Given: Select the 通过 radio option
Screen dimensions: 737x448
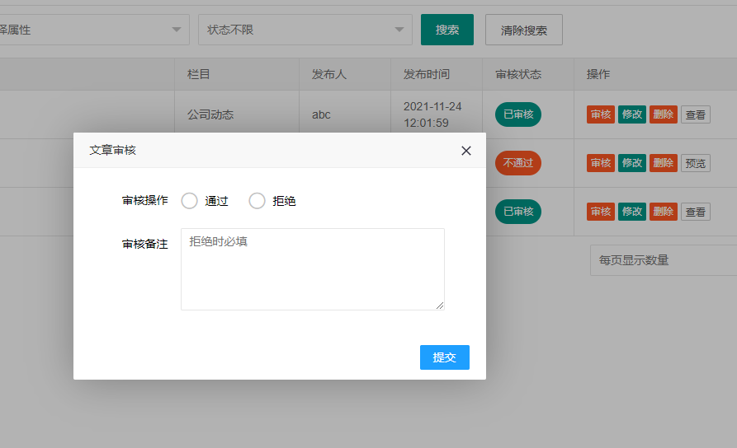Looking at the screenshot, I should point(190,201).
